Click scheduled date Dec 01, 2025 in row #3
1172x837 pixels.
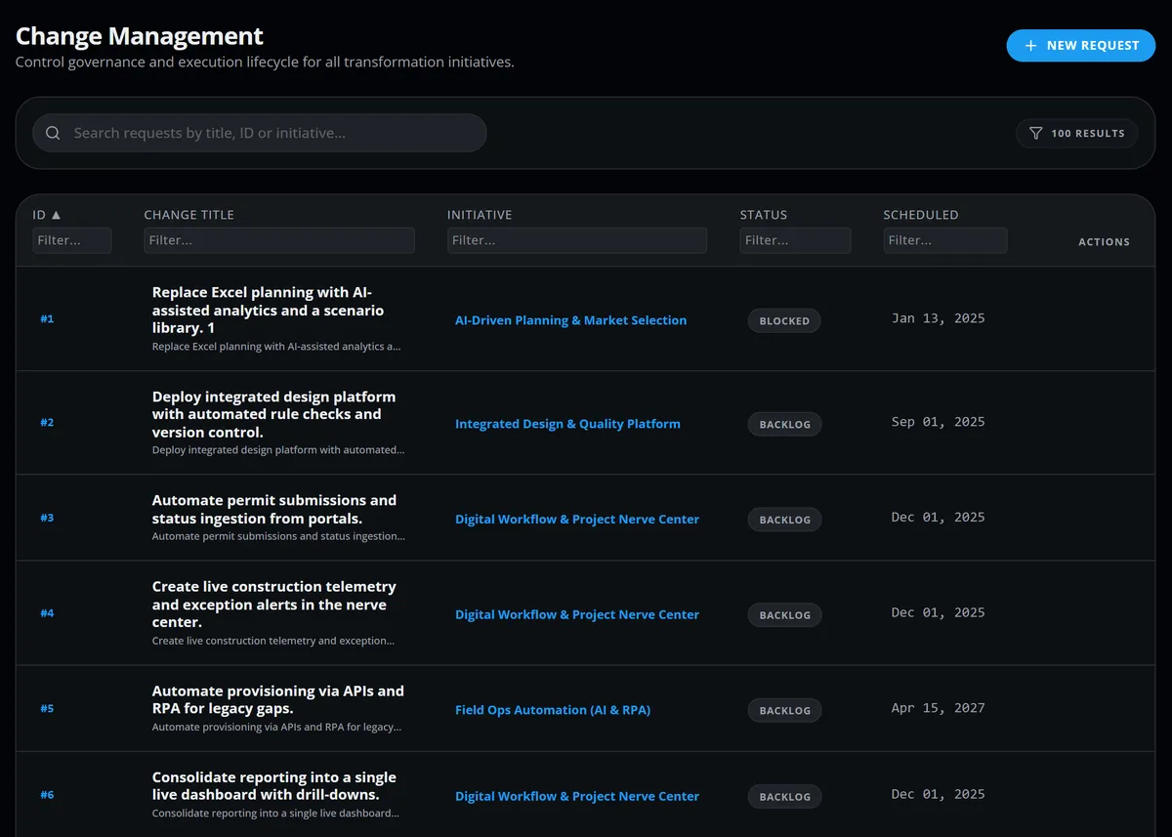click(939, 518)
